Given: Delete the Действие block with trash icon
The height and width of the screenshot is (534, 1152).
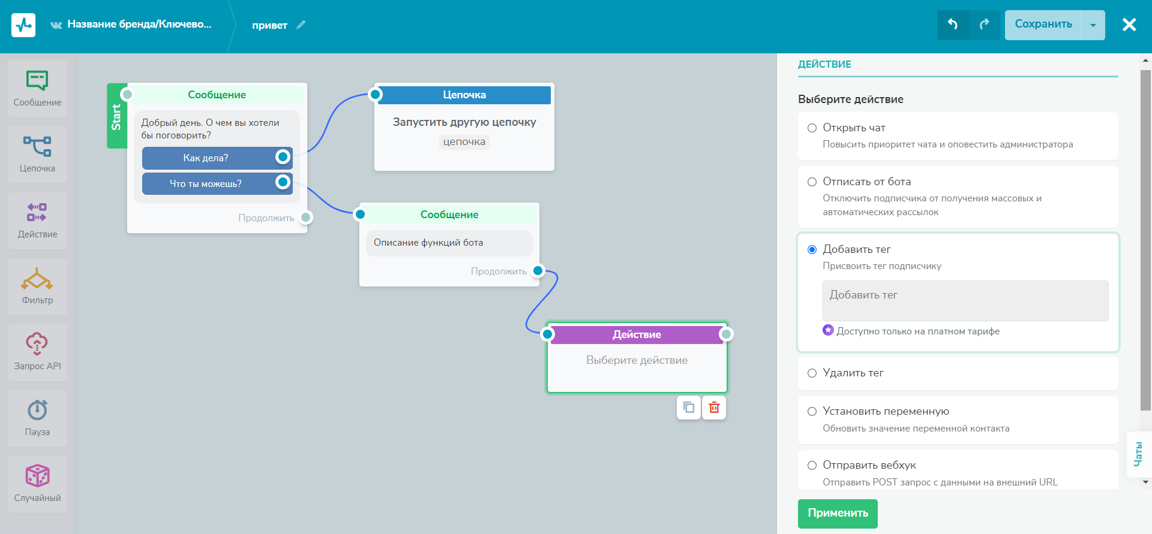Looking at the screenshot, I should click(x=714, y=408).
